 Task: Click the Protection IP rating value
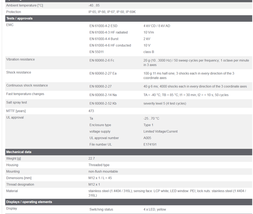pos(112,12)
